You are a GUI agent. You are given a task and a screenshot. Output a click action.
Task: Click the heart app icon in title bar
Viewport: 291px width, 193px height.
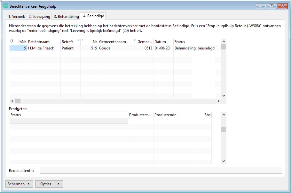(5, 6)
